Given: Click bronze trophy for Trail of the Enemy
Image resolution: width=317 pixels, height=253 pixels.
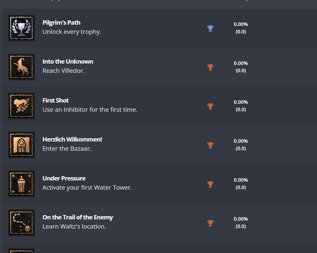Looking at the screenshot, I should [x=210, y=223].
